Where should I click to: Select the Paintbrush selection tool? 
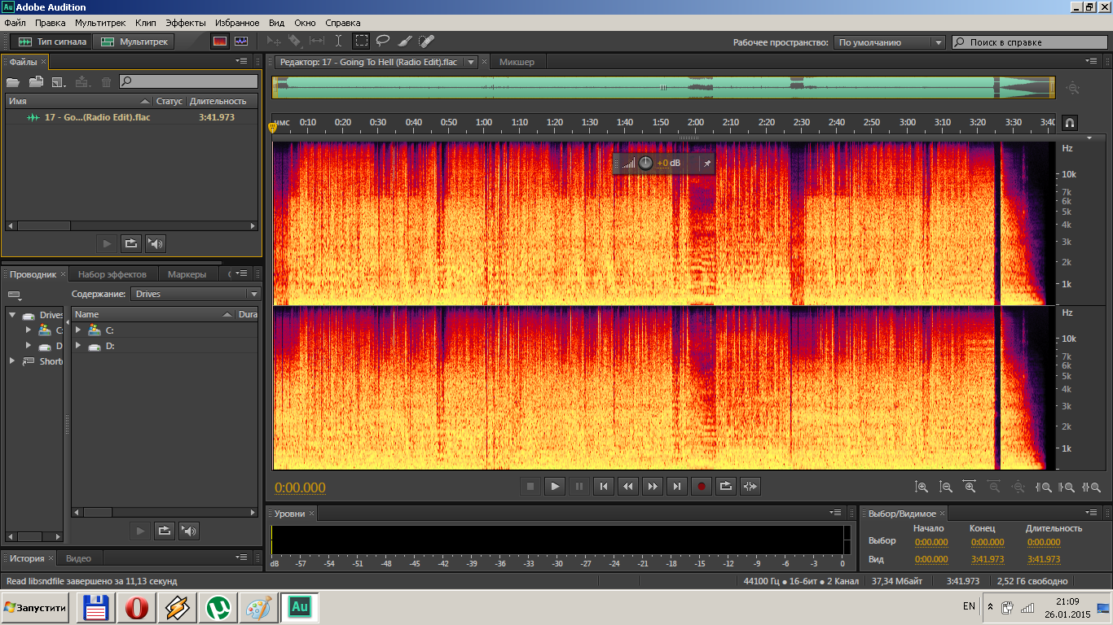pos(405,41)
